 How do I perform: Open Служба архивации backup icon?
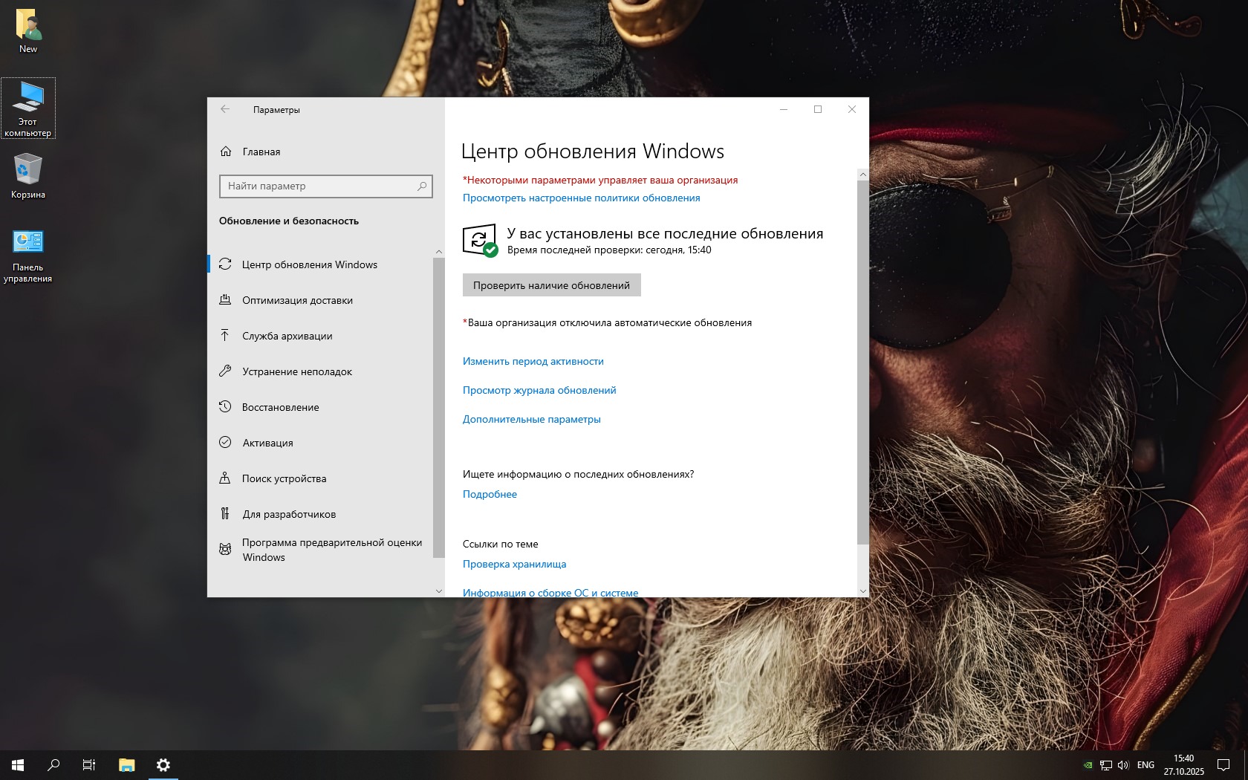click(x=225, y=336)
